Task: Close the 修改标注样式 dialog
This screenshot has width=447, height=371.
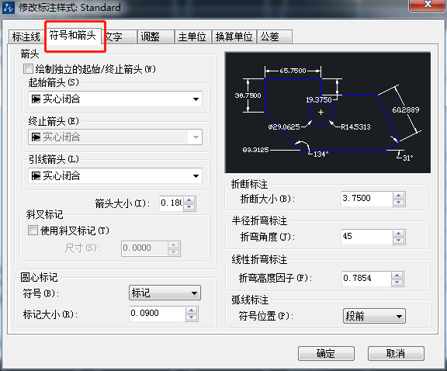Action: (x=427, y=5)
